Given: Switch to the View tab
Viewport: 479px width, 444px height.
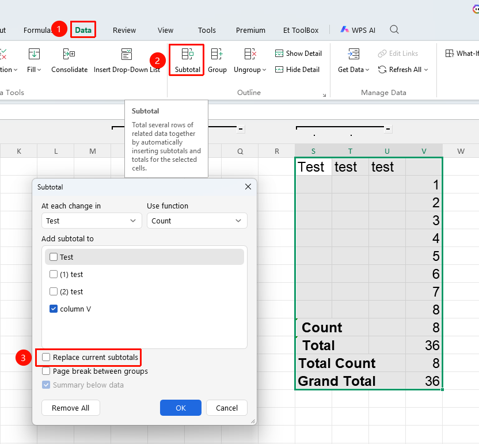Looking at the screenshot, I should (165, 31).
